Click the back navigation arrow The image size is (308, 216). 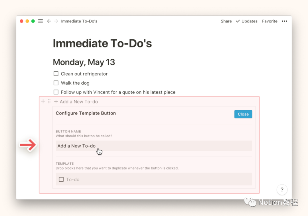49,21
